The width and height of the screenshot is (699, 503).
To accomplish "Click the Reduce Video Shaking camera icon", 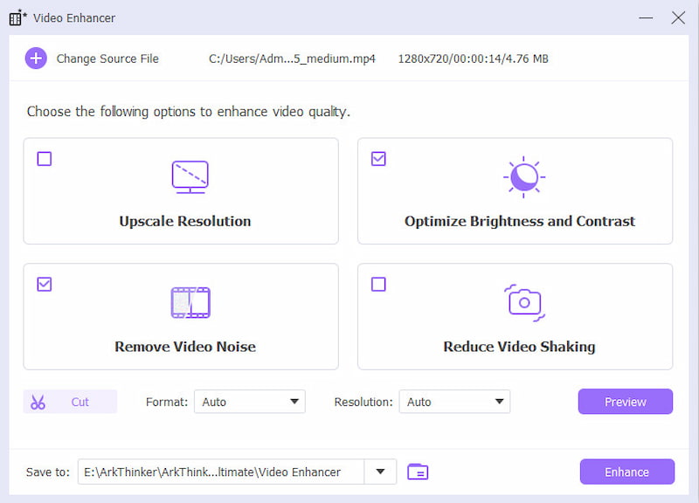I will click(524, 302).
